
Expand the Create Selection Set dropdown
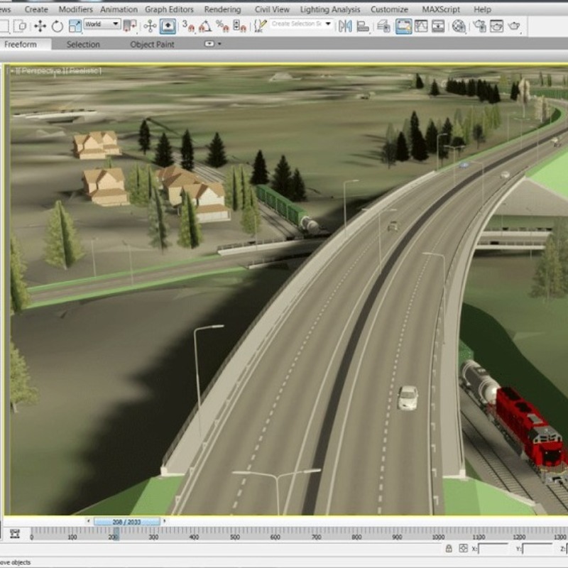click(328, 24)
